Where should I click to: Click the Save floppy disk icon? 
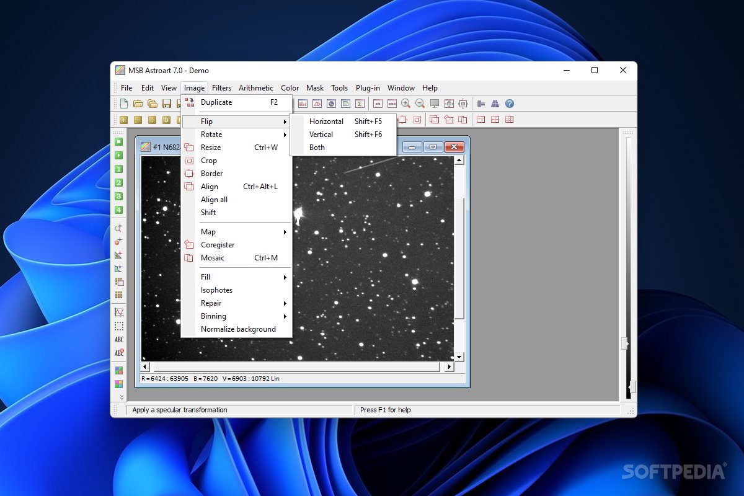(167, 104)
